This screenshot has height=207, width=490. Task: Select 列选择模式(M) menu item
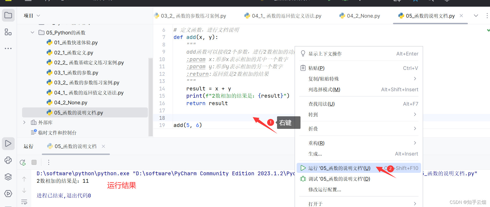coord(359,89)
